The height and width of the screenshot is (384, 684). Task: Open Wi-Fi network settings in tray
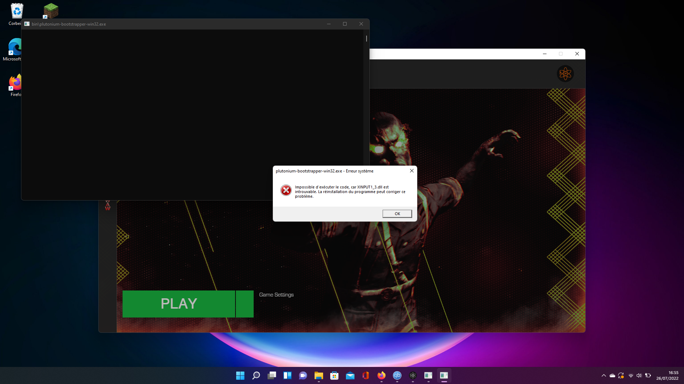(631, 375)
